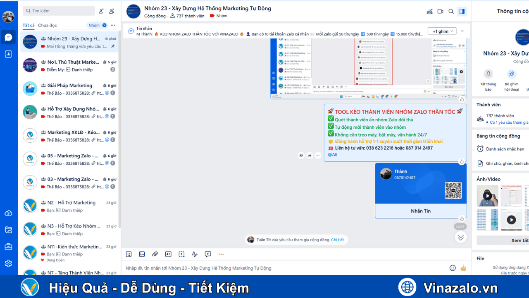Toggle the conversation info panel
Screen dimensions: 529x298
tap(462, 12)
